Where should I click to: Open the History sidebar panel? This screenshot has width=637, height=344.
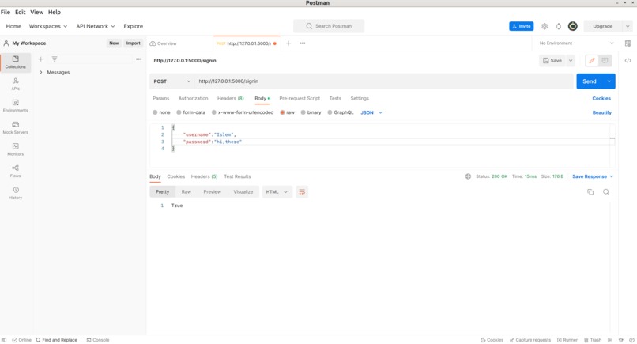[16, 193]
